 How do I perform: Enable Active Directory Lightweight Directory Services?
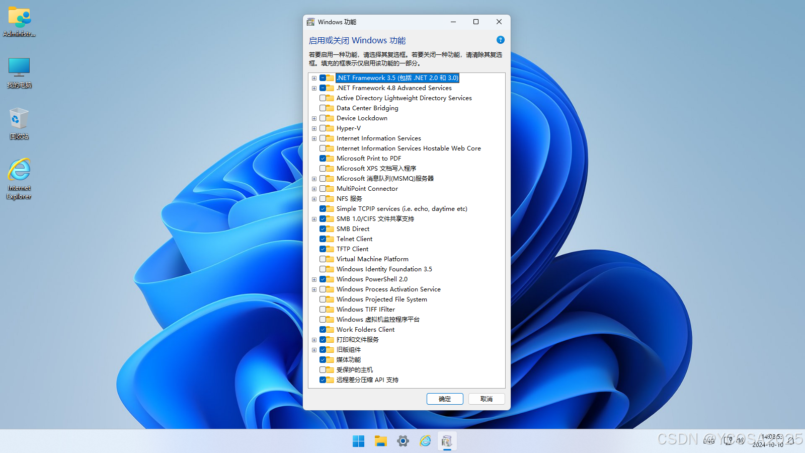coord(323,98)
